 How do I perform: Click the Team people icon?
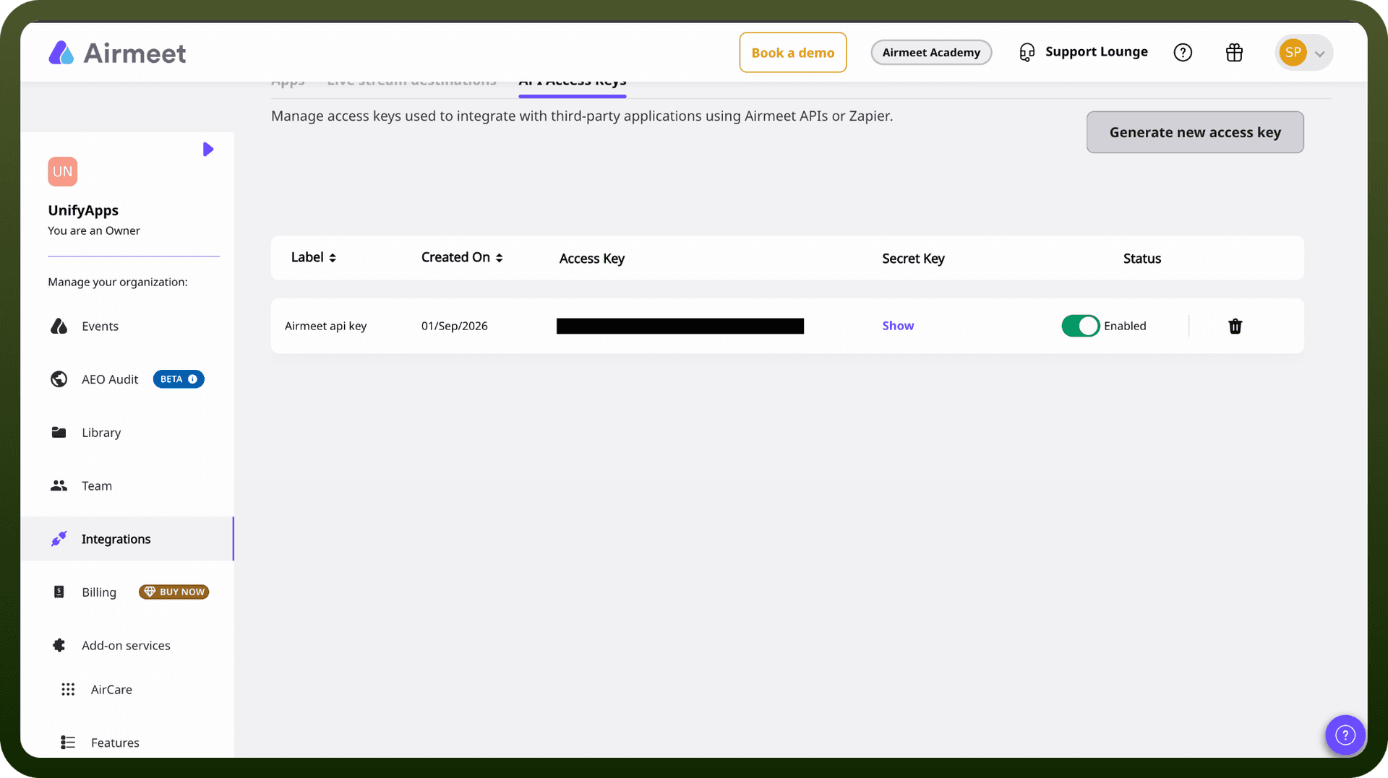point(59,486)
